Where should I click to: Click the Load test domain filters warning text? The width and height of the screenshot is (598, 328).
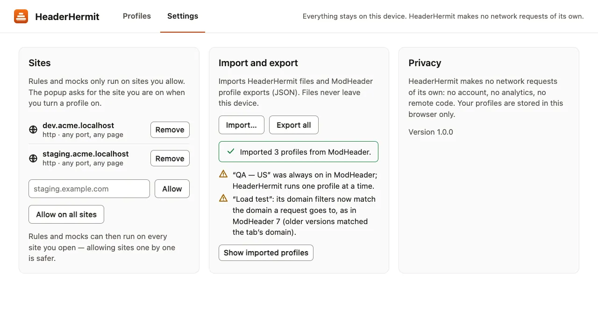point(304,216)
